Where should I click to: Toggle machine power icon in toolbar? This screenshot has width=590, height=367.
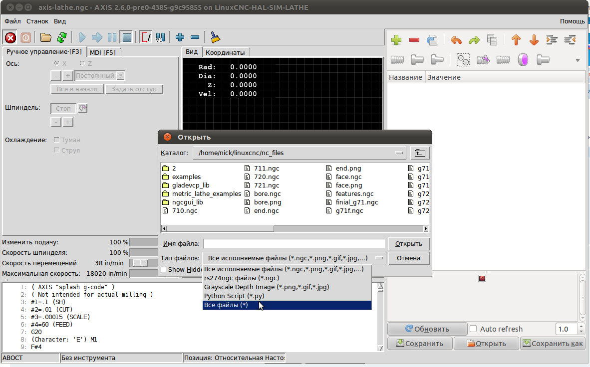coord(25,37)
